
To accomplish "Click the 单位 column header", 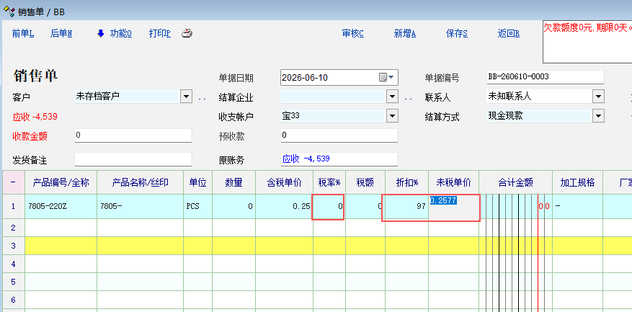I will pyautogui.click(x=198, y=182).
